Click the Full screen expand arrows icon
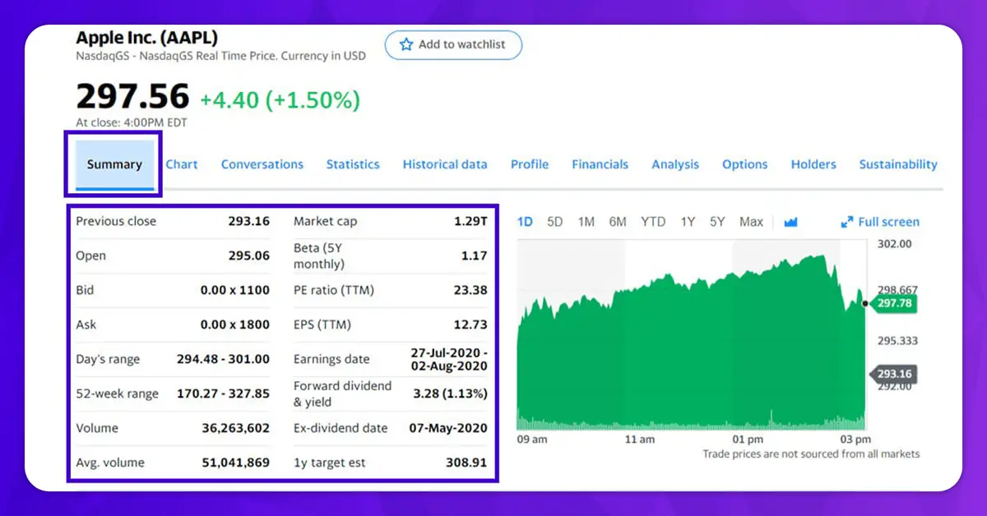 click(x=847, y=222)
